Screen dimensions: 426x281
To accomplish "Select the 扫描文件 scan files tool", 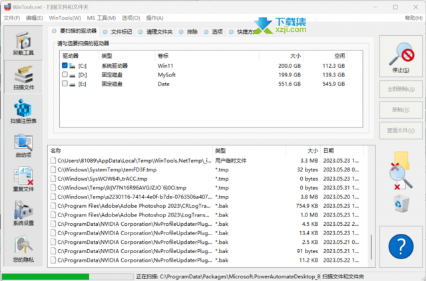I will click(24, 78).
